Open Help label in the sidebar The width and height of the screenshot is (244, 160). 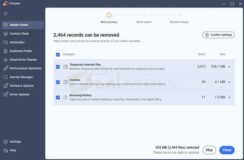[13, 151]
